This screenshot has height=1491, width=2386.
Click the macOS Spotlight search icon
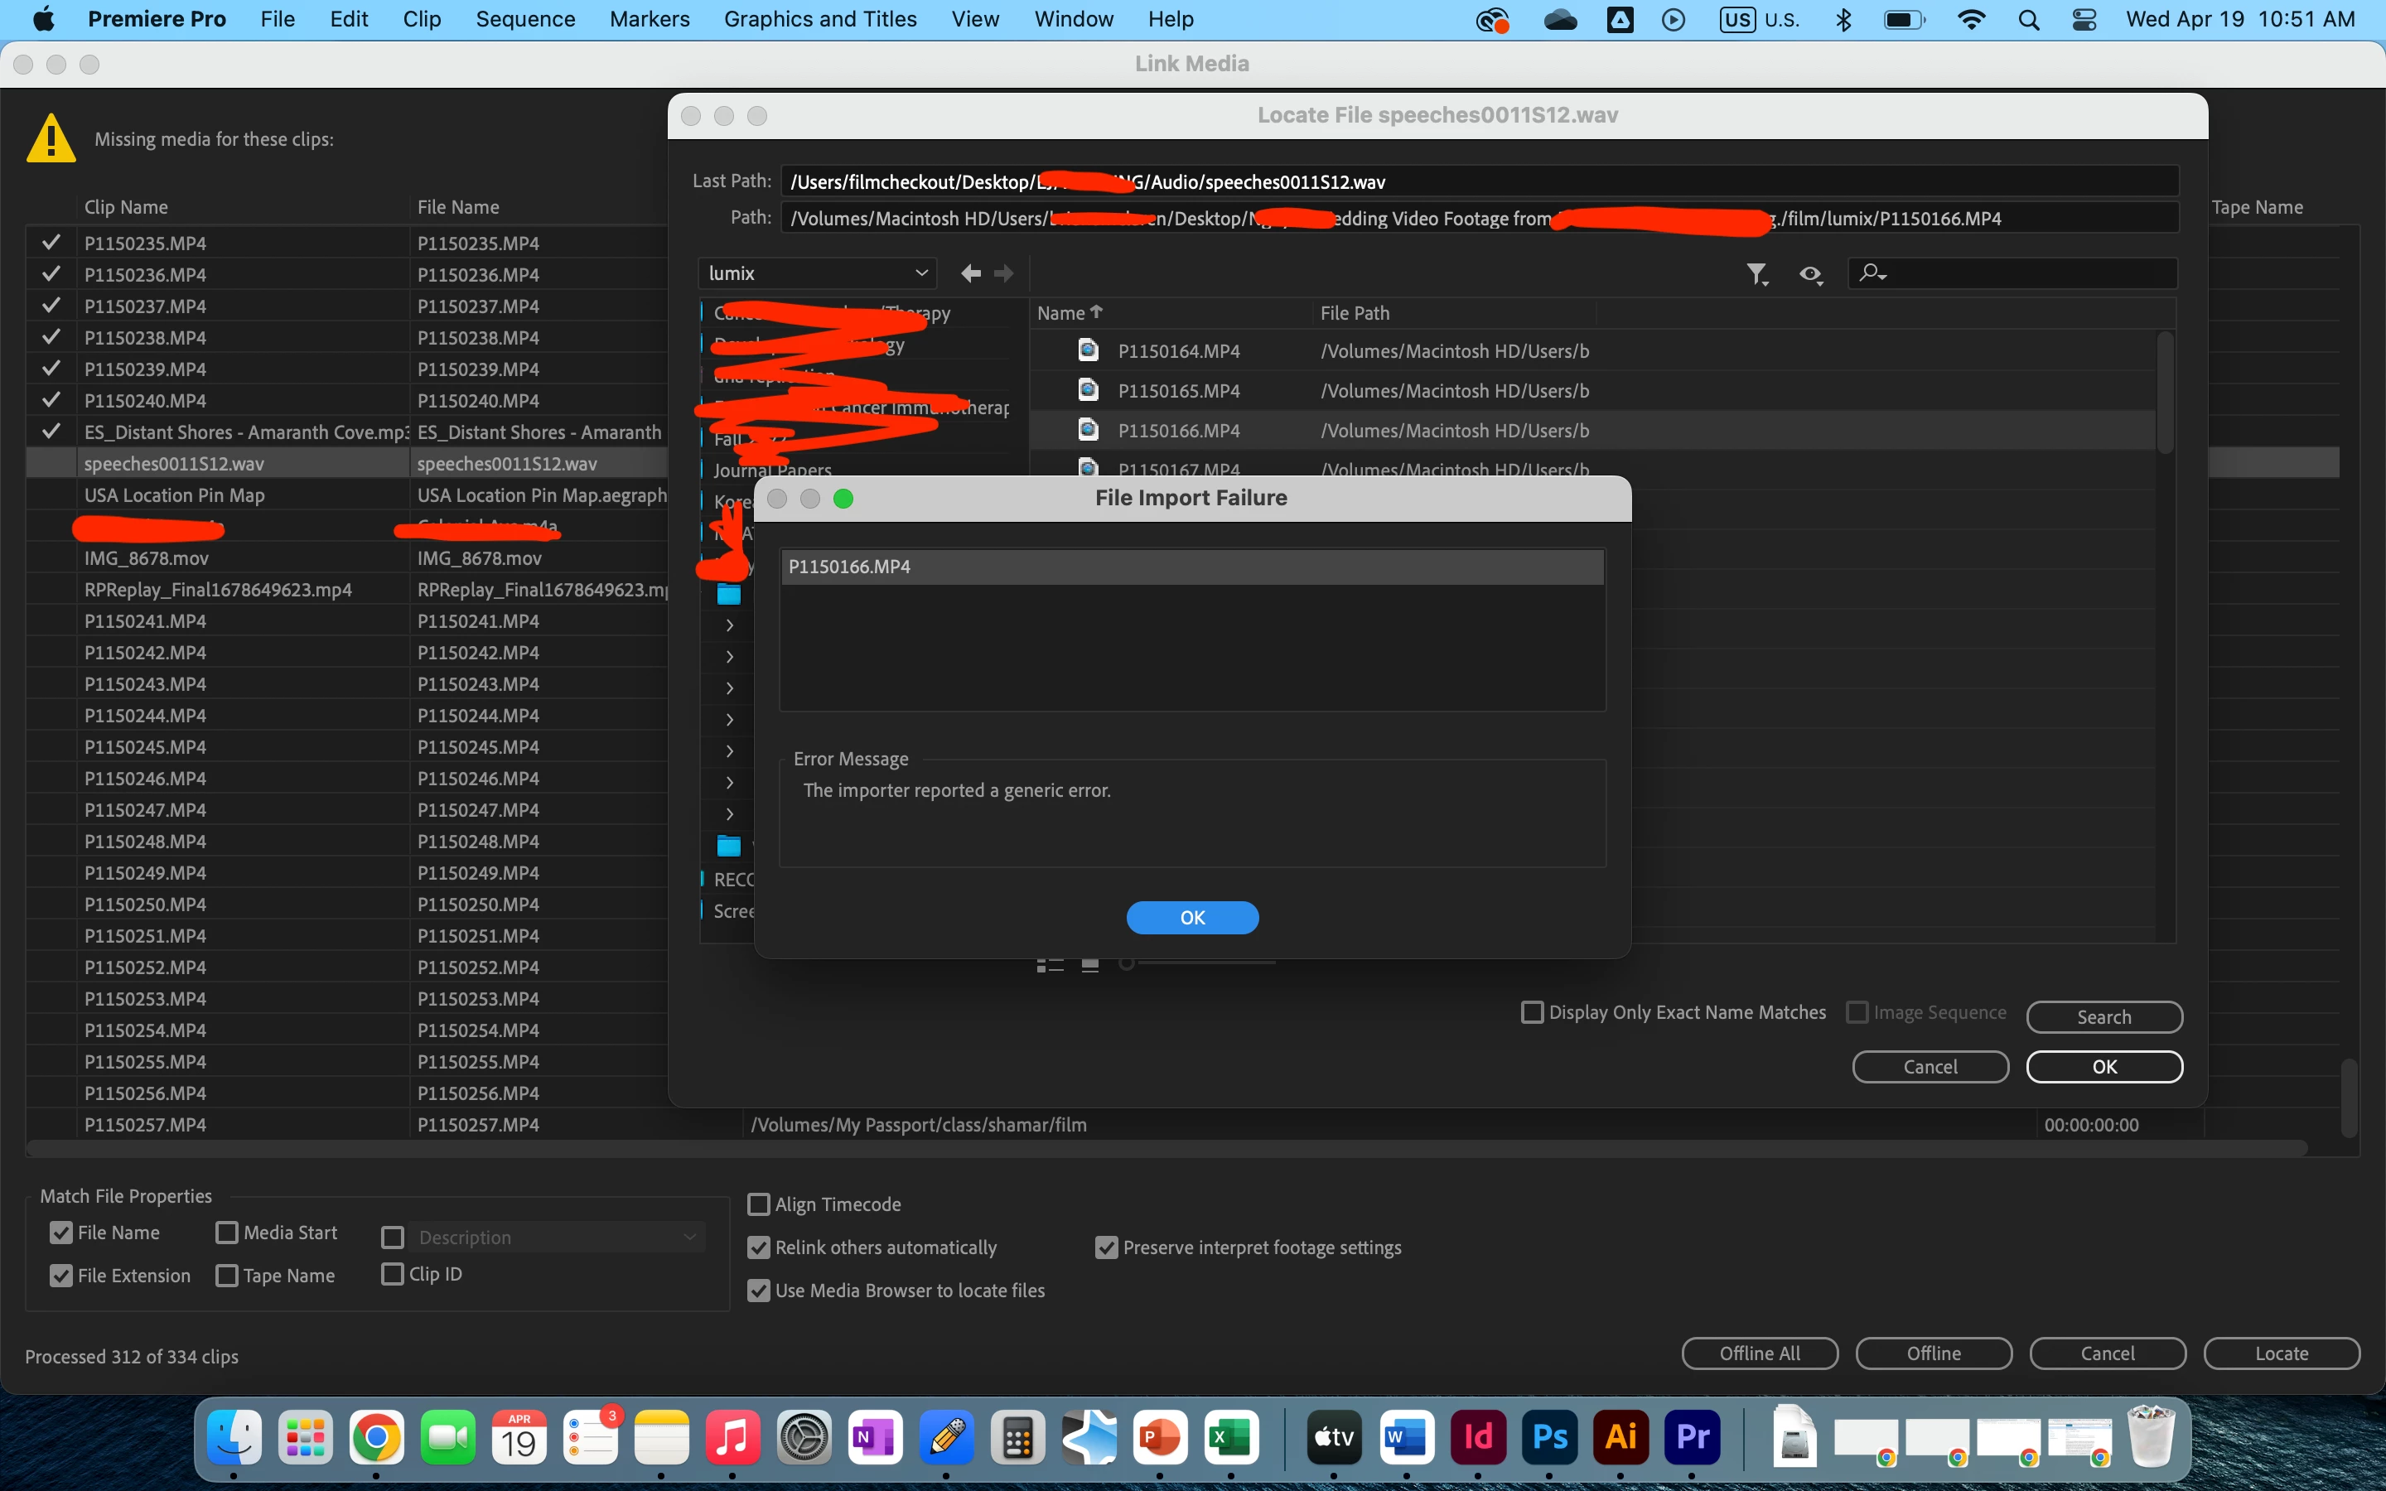[2028, 20]
